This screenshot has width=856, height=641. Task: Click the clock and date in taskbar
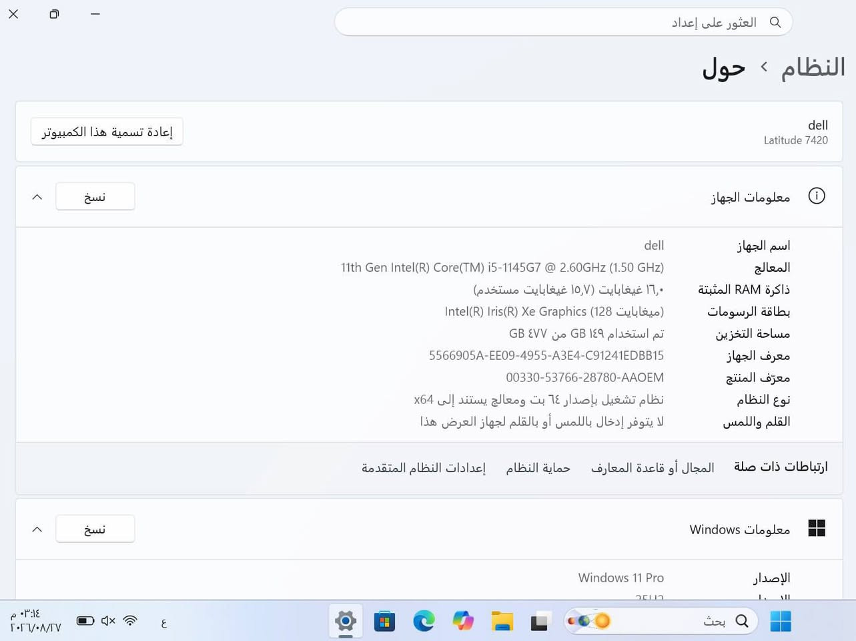(35, 621)
